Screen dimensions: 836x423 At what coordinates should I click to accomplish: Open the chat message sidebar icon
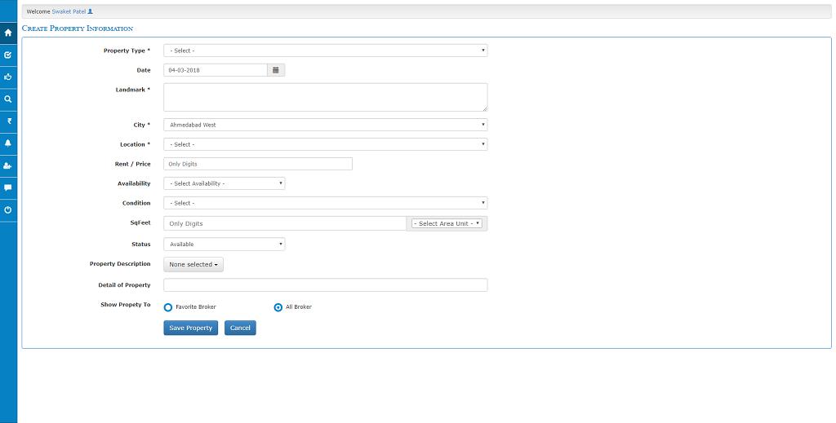[8, 187]
